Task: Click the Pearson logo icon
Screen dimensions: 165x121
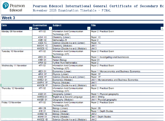Action: 5,6
